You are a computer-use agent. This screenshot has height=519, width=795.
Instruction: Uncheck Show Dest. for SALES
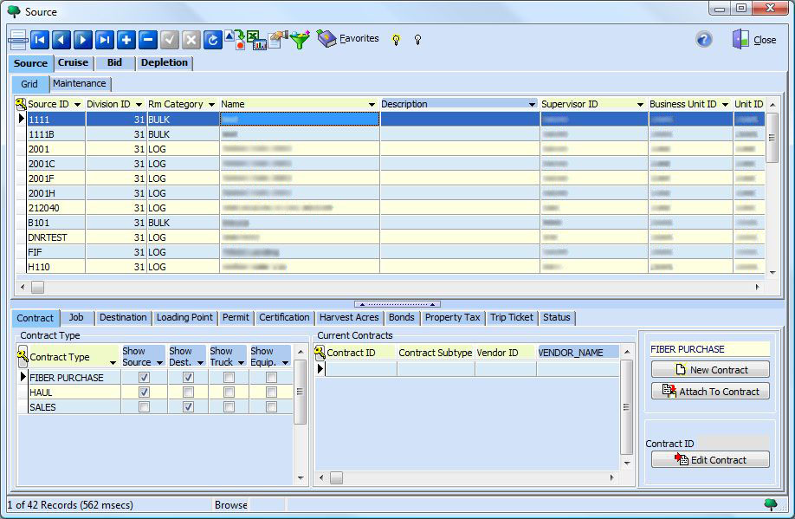(188, 407)
